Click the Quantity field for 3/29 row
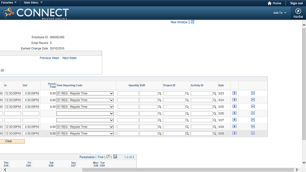The image size is (306, 172). point(128,134)
